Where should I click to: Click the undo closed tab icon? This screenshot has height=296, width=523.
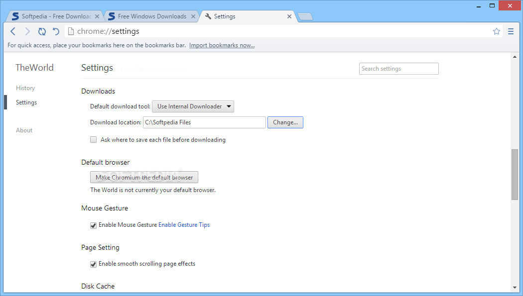pos(56,31)
